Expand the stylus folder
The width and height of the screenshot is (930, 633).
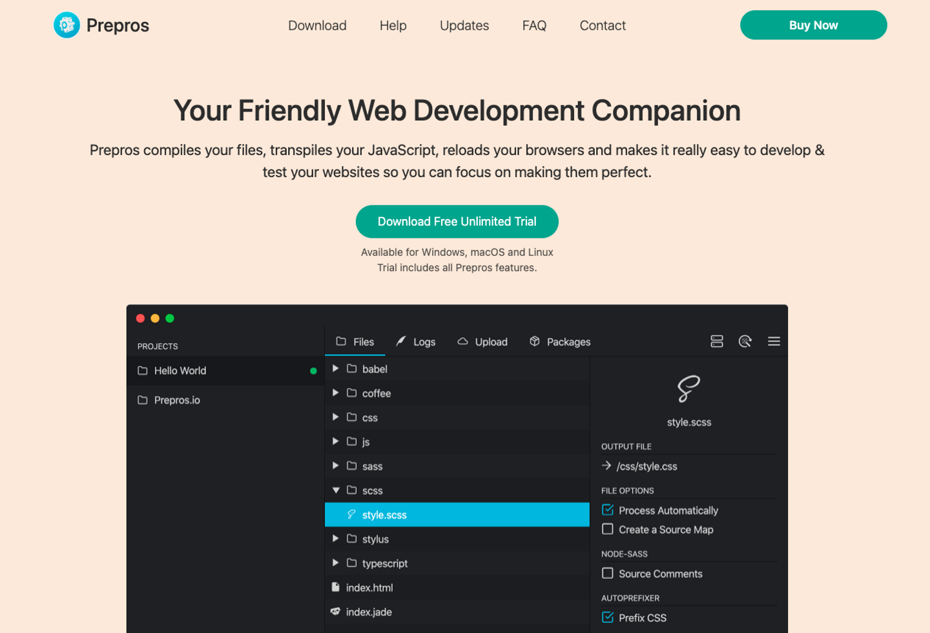(x=335, y=539)
